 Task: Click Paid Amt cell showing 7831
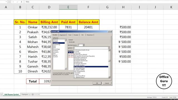pyautogui.click(x=68, y=27)
